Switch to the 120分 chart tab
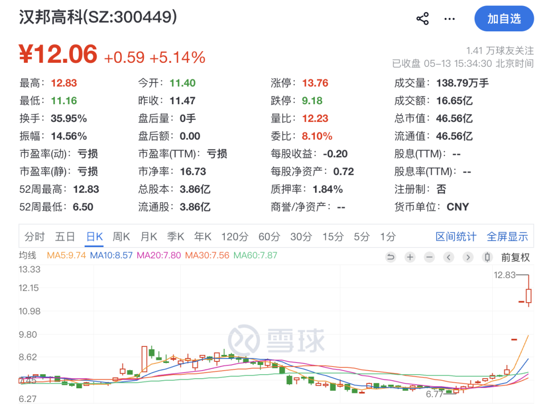The width and height of the screenshot is (547, 404). (235, 237)
